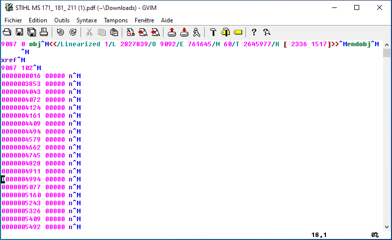Save session icon with down arrow
Viewport: 392px width, 240px height.
(x=184, y=32)
